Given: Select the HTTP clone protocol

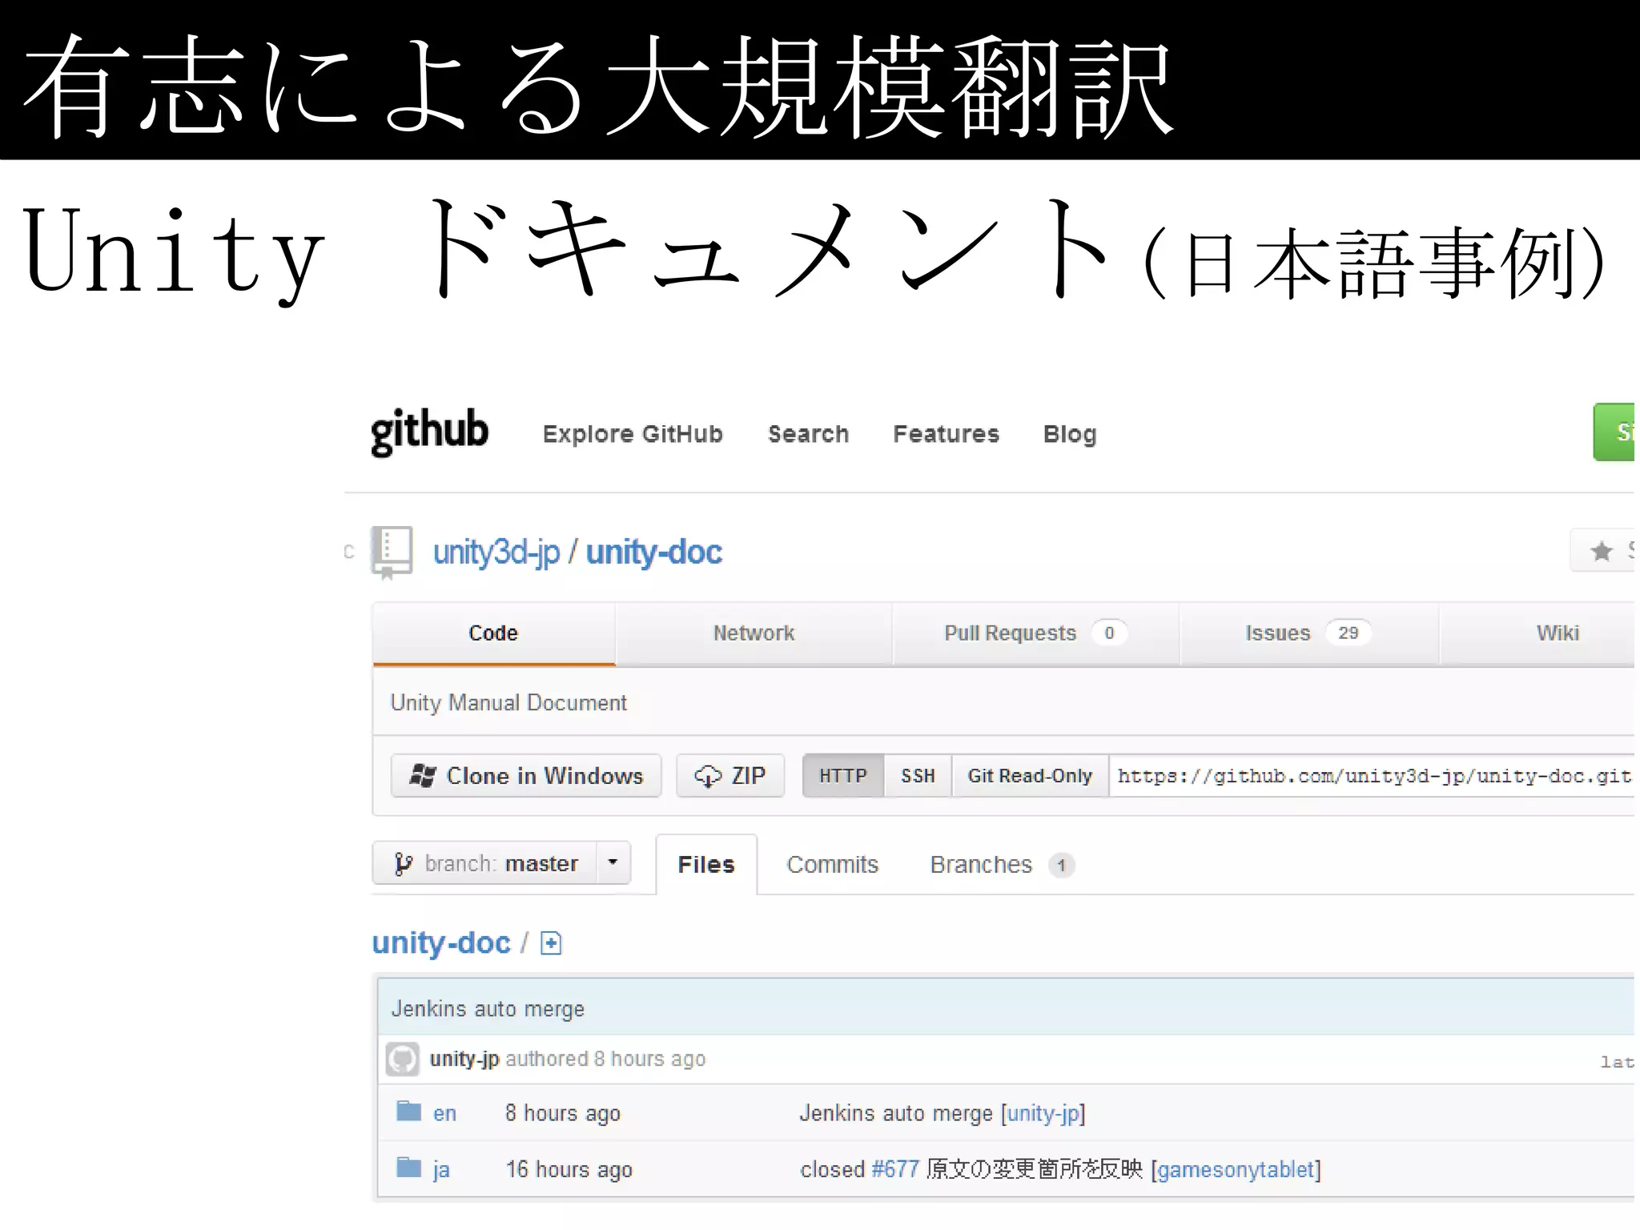Looking at the screenshot, I should [843, 776].
